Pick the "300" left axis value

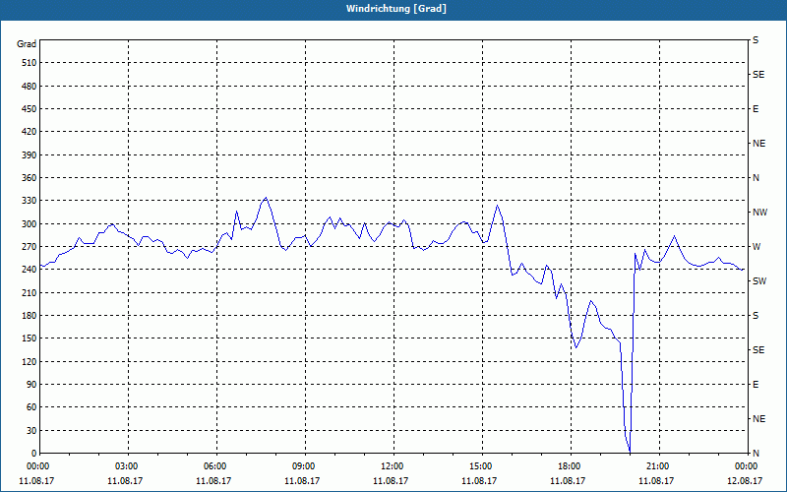tap(30, 224)
